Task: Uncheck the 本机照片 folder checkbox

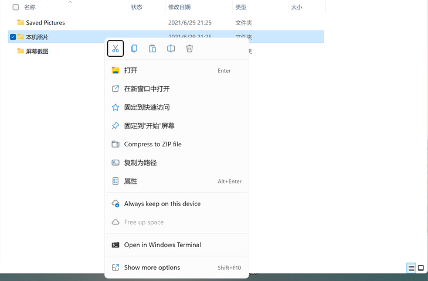Action: coord(13,37)
